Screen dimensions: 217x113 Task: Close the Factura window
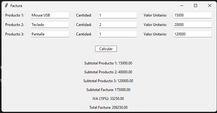[210, 6]
